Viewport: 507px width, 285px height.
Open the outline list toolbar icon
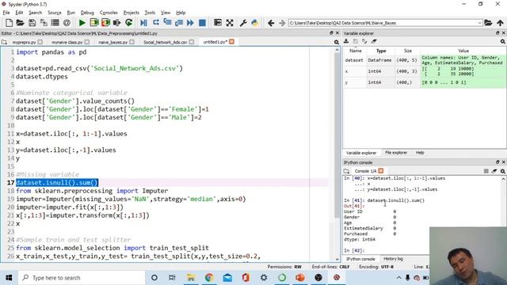click(x=55, y=23)
